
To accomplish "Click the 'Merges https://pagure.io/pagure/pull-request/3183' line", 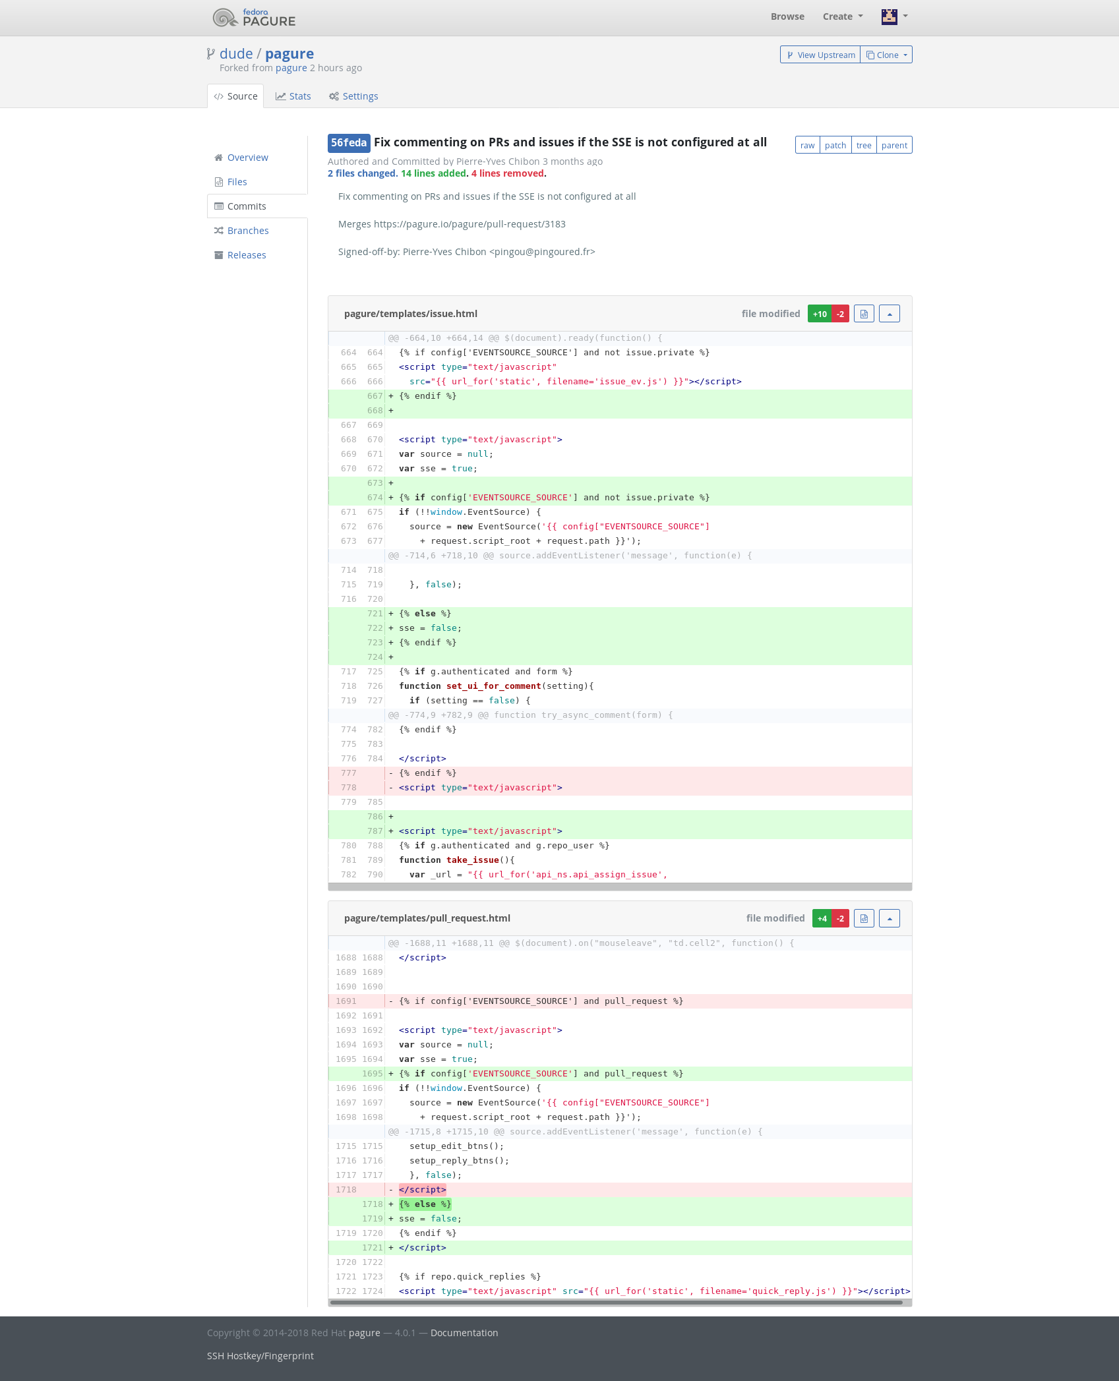I will [452, 224].
